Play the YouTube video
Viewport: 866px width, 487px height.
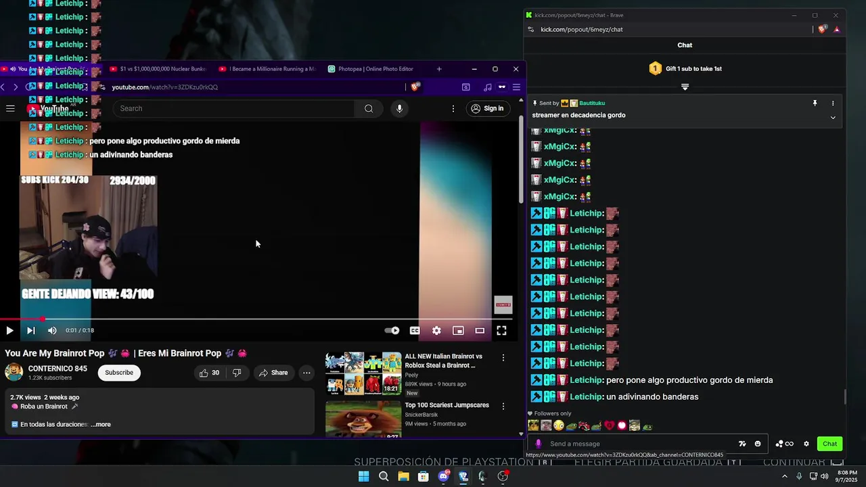coord(9,331)
